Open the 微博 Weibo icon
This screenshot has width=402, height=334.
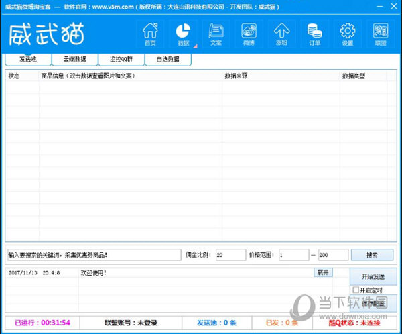249,34
